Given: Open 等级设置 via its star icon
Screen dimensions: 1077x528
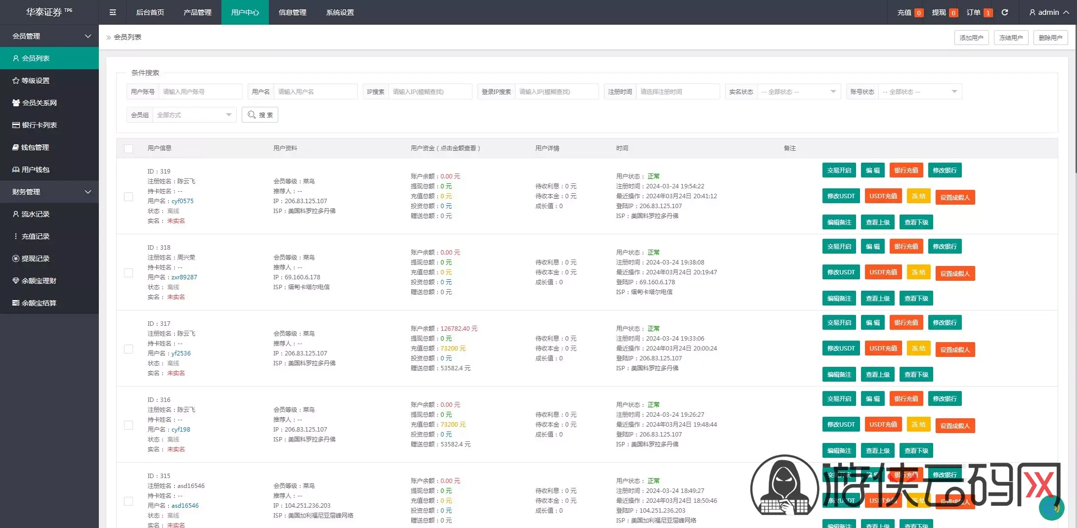Looking at the screenshot, I should [x=16, y=81].
